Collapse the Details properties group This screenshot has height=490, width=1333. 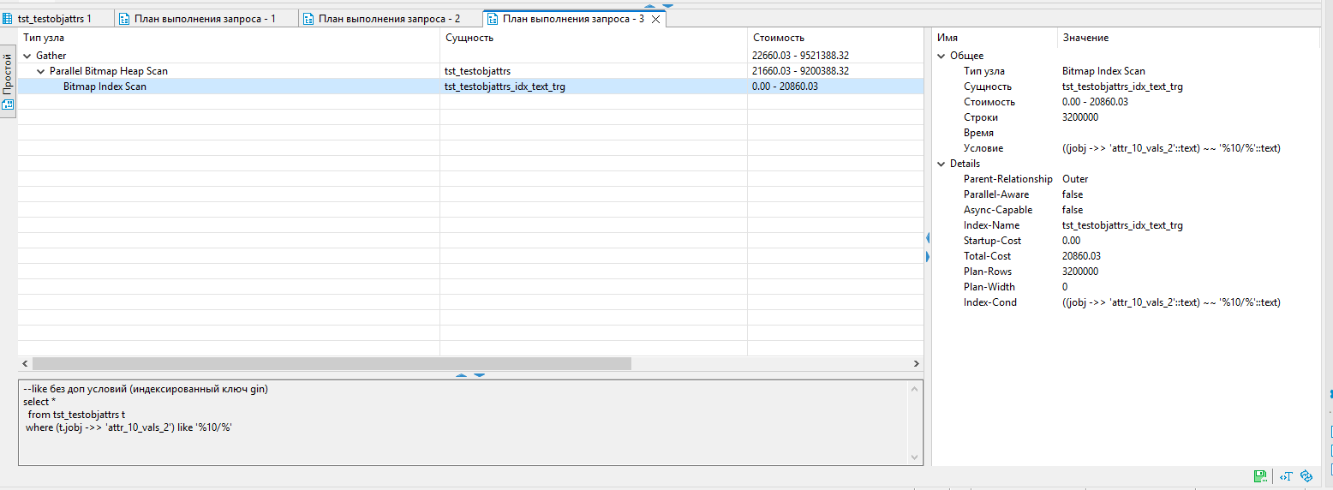coord(941,164)
